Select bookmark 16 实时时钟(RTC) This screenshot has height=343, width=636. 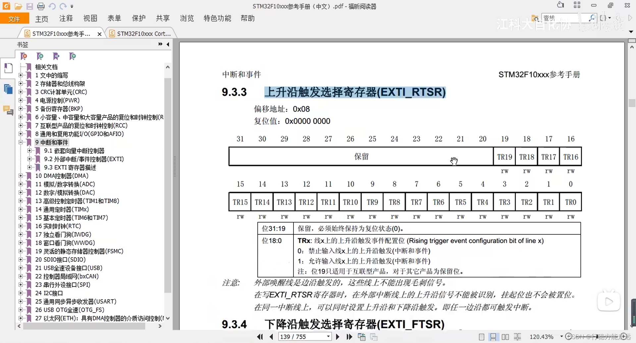pyautogui.click(x=58, y=226)
